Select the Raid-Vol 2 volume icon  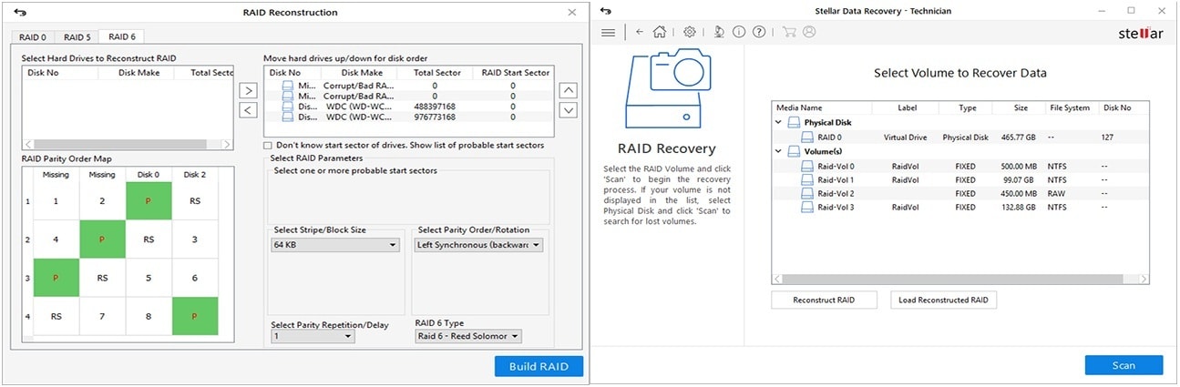point(808,194)
